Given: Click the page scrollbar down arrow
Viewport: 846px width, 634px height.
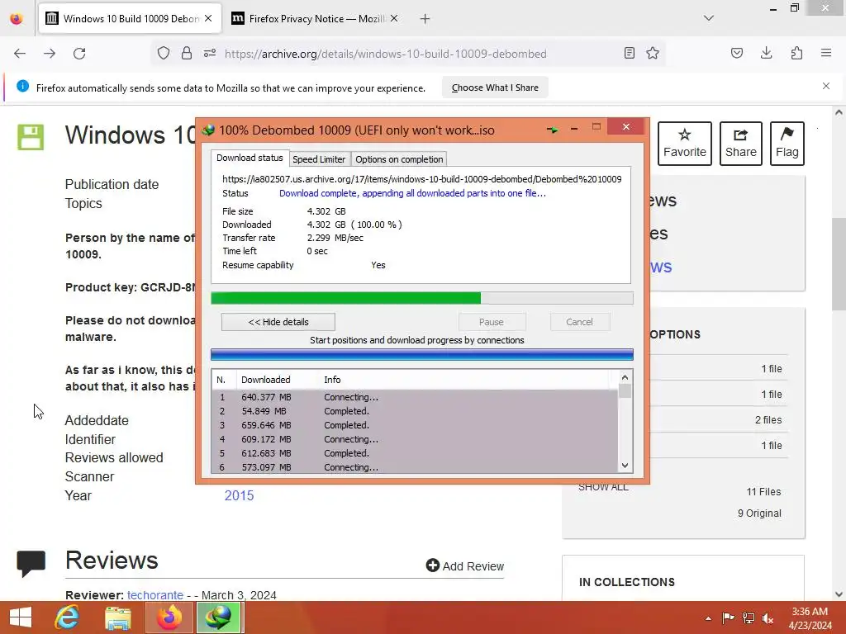Looking at the screenshot, I should click(x=839, y=594).
